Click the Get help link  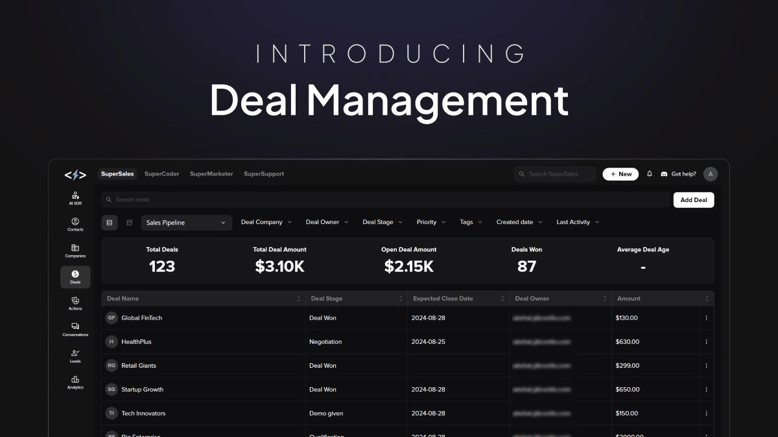tap(682, 174)
